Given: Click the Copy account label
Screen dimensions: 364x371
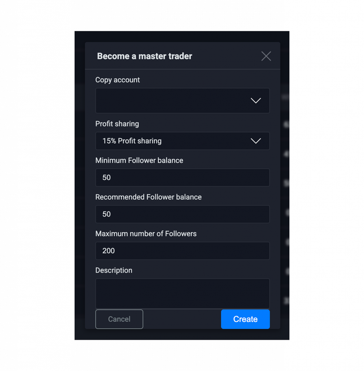Looking at the screenshot, I should coord(117,80).
